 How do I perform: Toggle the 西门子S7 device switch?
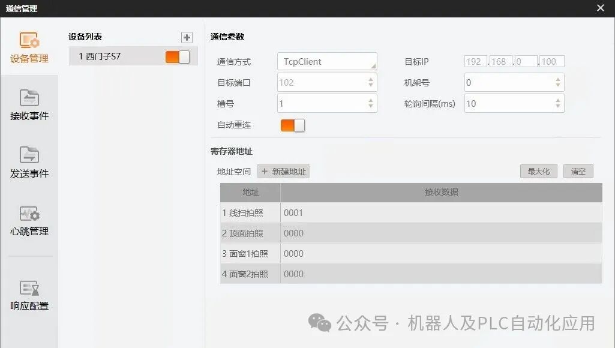pyautogui.click(x=177, y=57)
